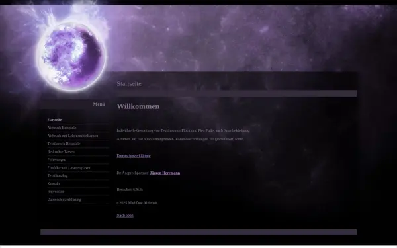
Task: Click the Menü sidebar heading
Action: pyautogui.click(x=99, y=104)
